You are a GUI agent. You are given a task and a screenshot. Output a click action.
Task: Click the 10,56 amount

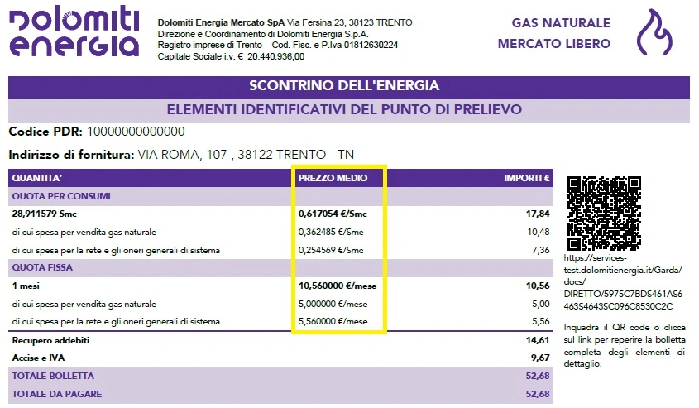(x=538, y=286)
